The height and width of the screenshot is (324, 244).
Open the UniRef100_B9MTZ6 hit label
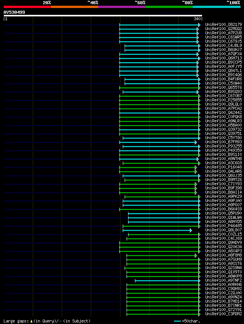pyautogui.click(x=223, y=180)
